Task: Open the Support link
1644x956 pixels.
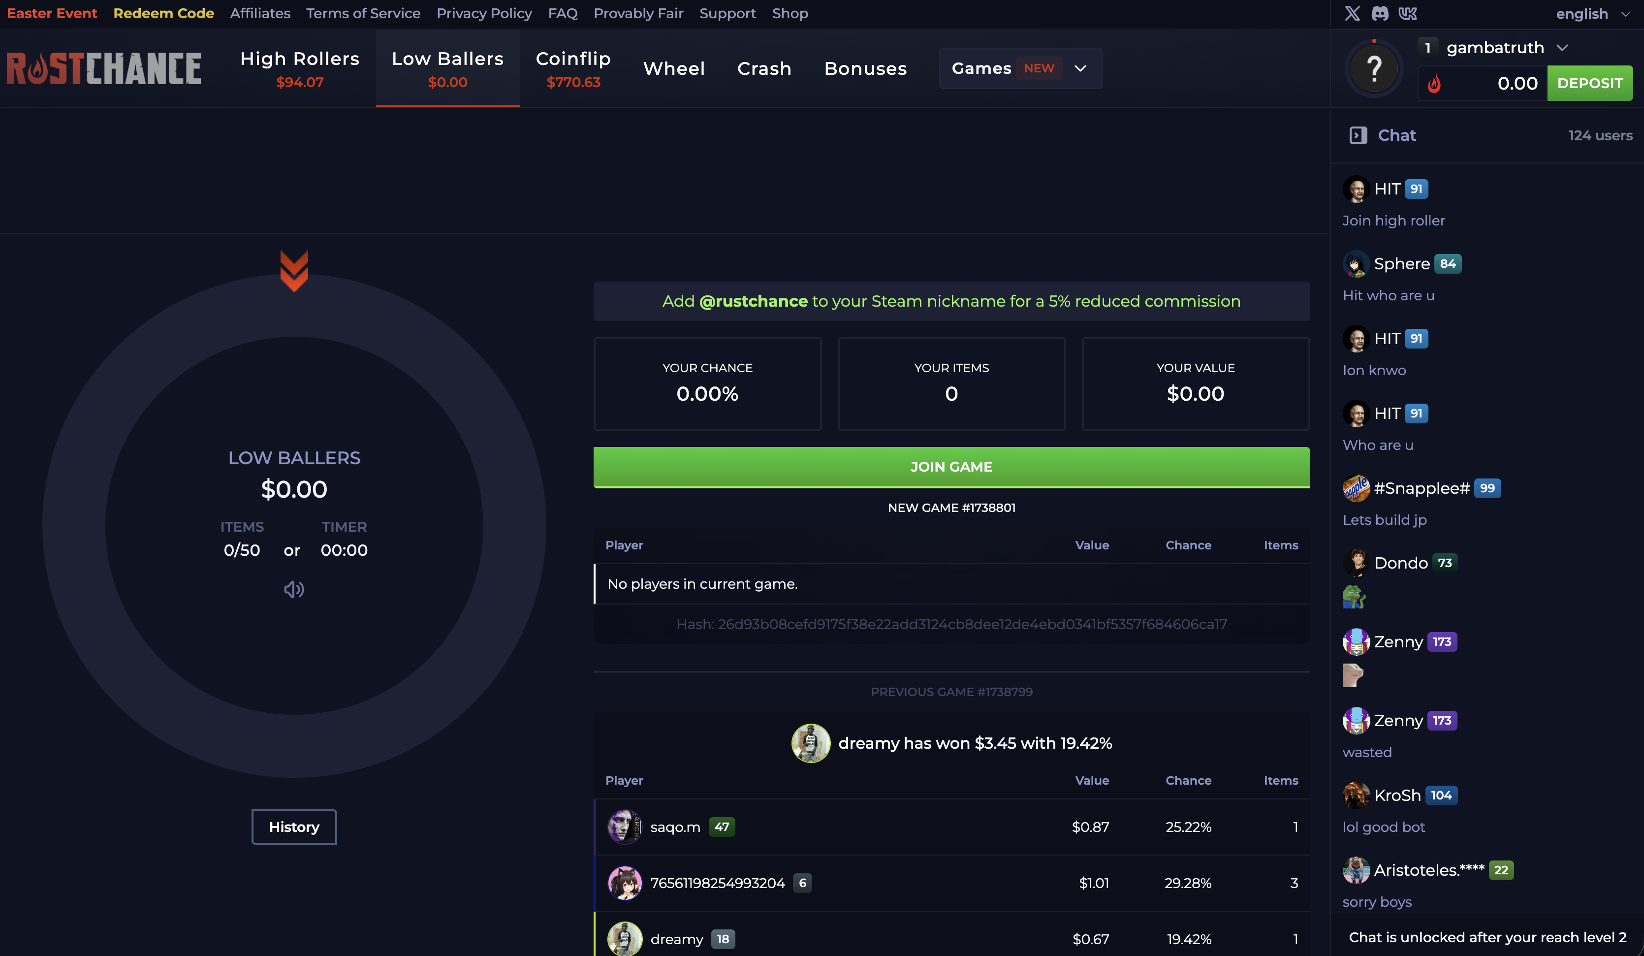Action: (727, 13)
